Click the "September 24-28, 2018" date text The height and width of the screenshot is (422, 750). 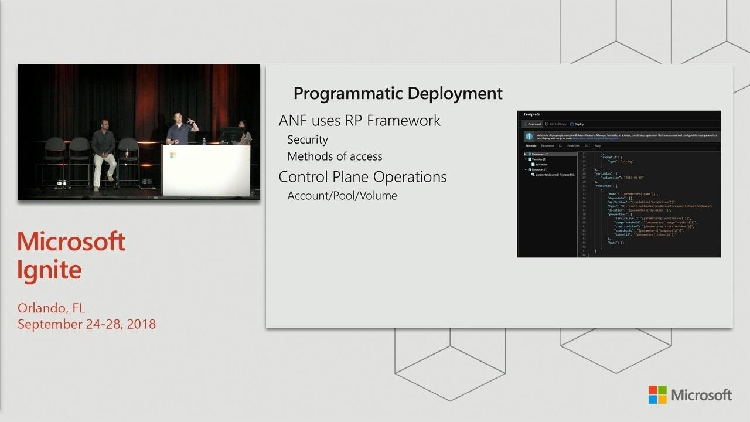pyautogui.click(x=87, y=324)
